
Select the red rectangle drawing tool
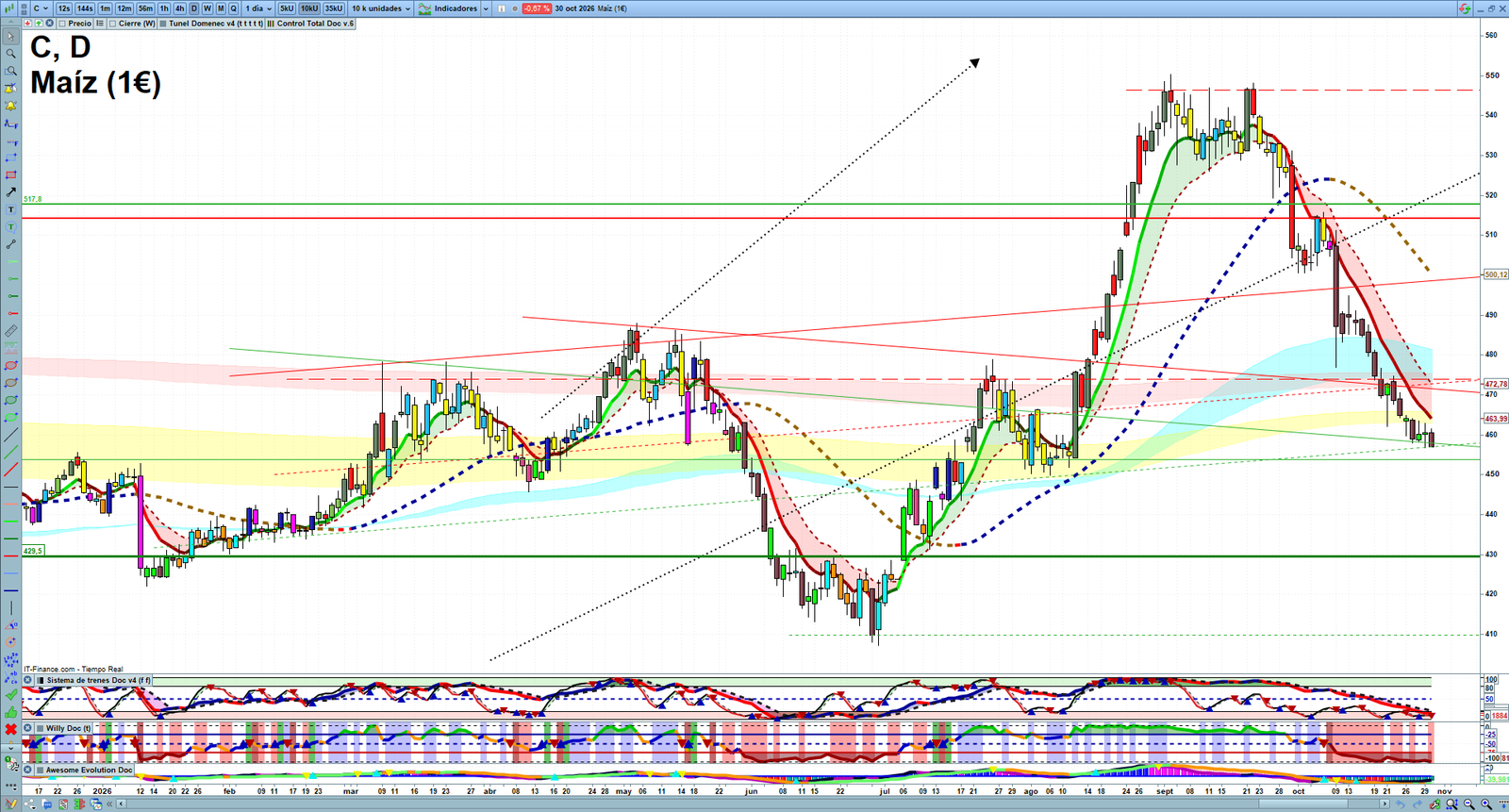[11, 174]
